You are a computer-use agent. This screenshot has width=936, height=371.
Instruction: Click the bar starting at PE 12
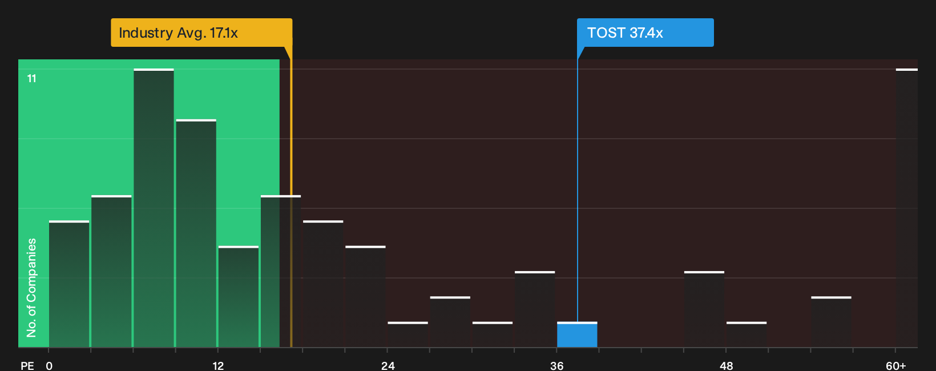pos(239,296)
